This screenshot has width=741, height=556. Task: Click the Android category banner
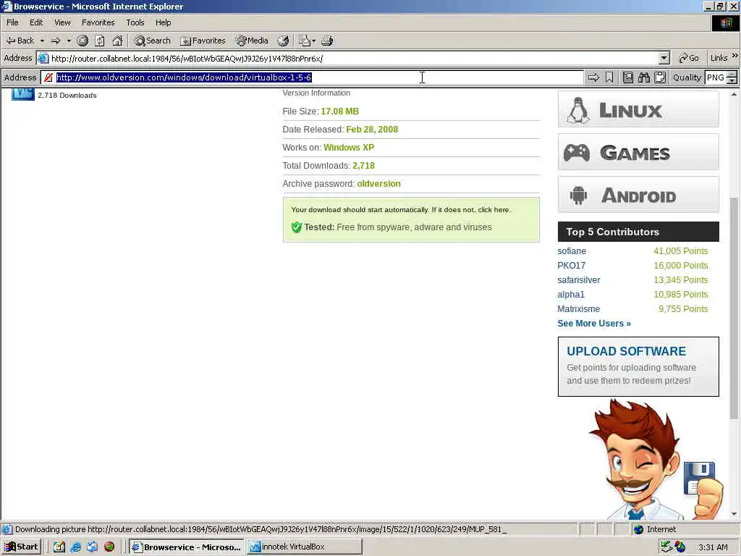click(x=638, y=194)
